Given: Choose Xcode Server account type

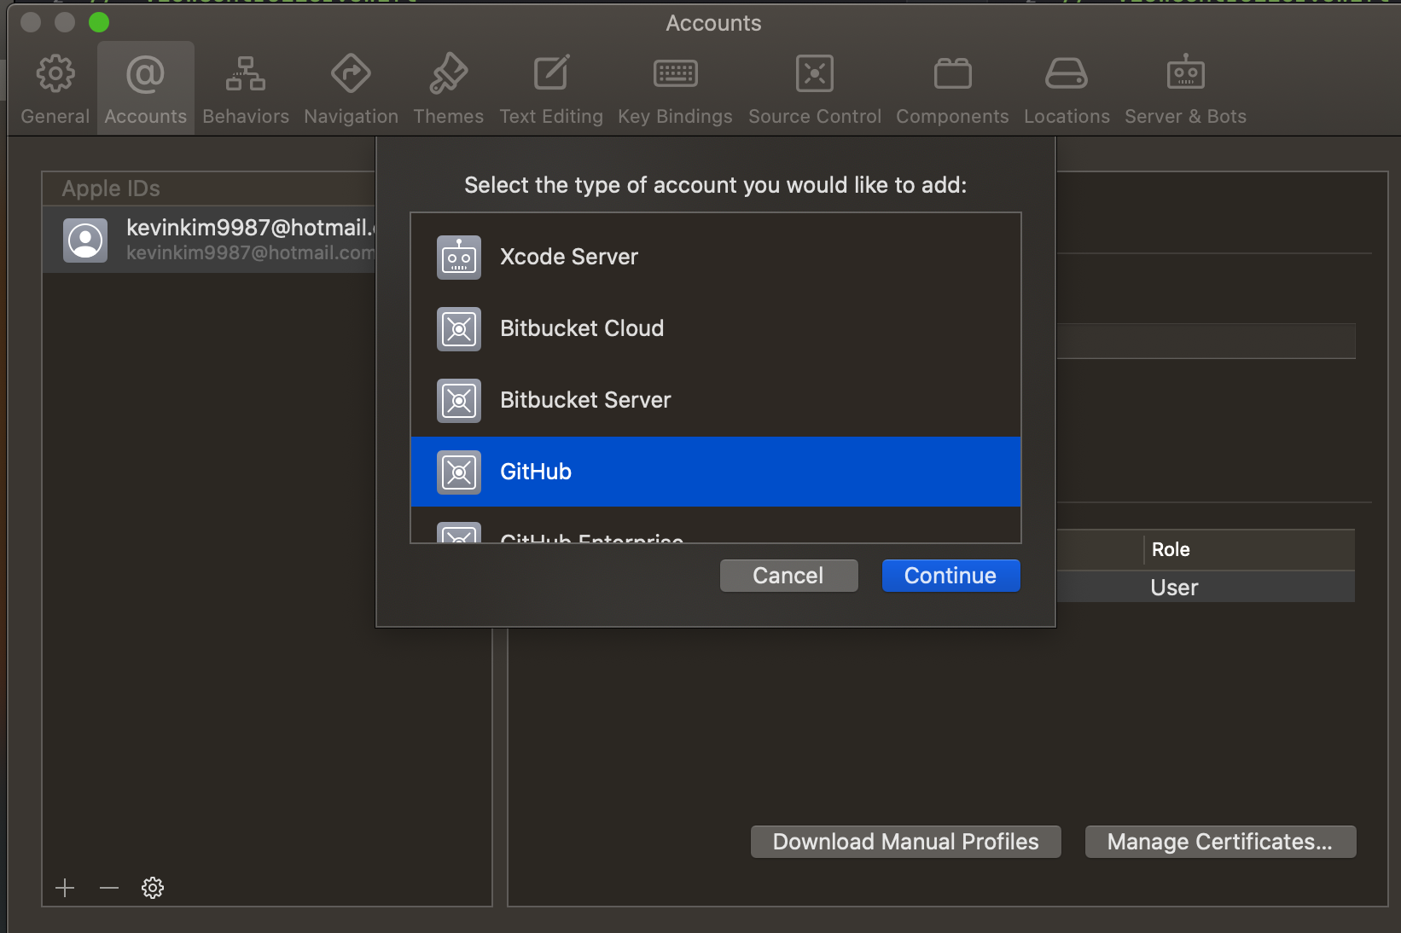Looking at the screenshot, I should (716, 257).
